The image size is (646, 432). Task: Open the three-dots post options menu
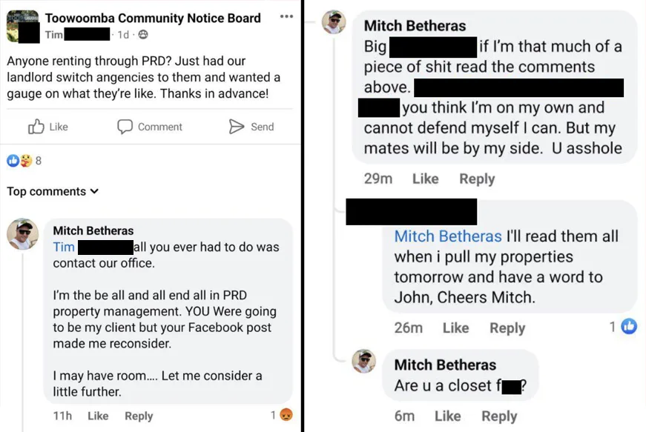pyautogui.click(x=286, y=17)
